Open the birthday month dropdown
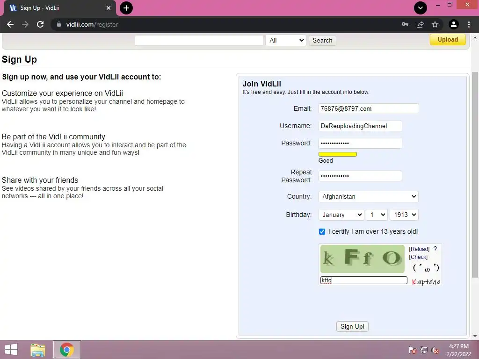The height and width of the screenshot is (359, 479). click(x=341, y=215)
